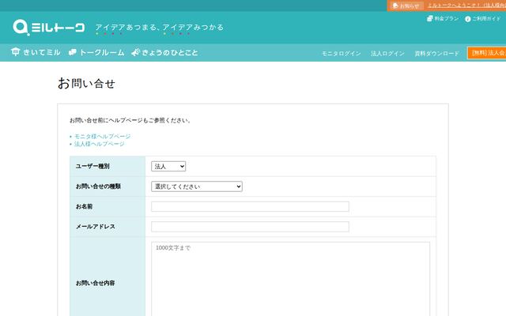Open the 料金プラン link
This screenshot has width=506, height=316.
click(443, 19)
